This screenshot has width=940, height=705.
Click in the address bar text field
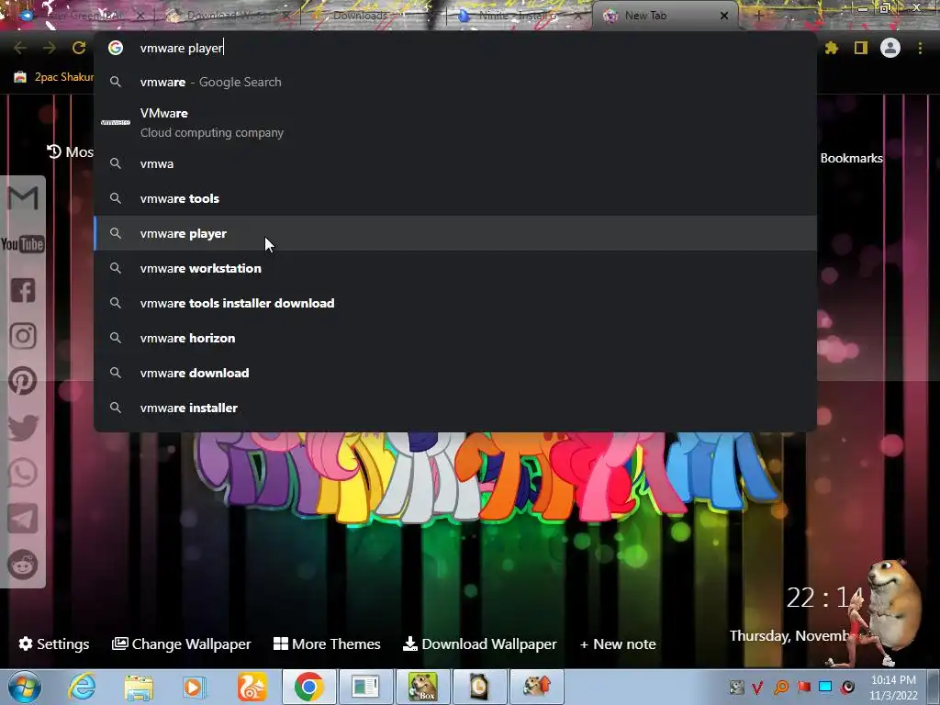455,48
